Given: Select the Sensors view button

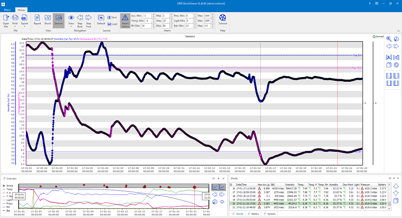Looking at the screenshot, I should (59, 21).
